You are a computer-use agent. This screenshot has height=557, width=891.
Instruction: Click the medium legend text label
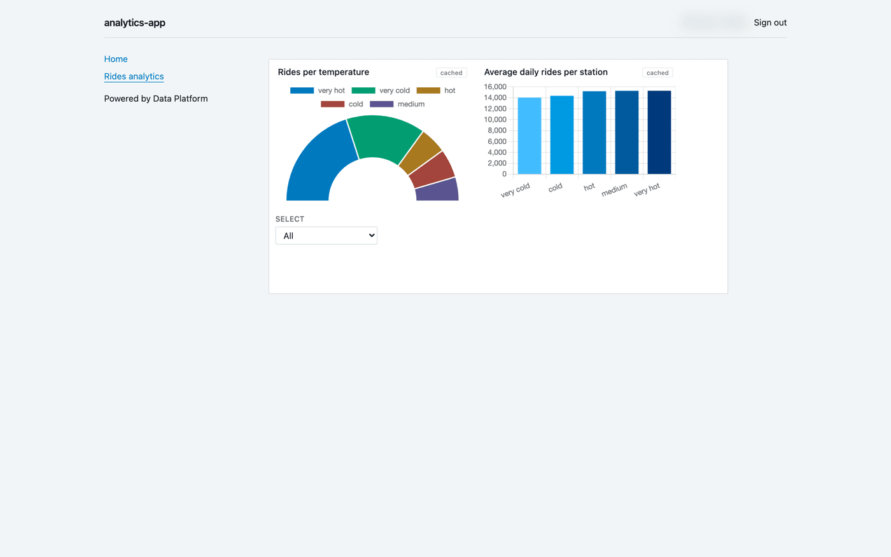[411, 104]
